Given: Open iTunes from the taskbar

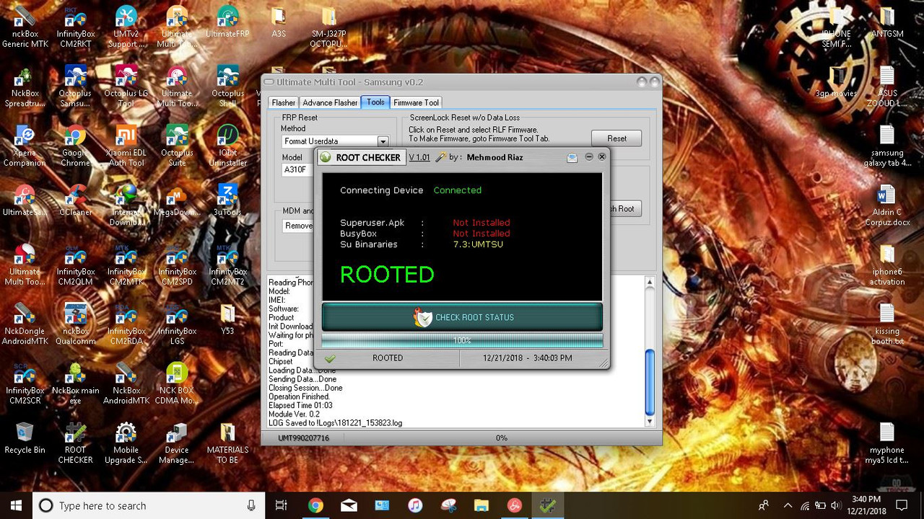Looking at the screenshot, I should 415,505.
